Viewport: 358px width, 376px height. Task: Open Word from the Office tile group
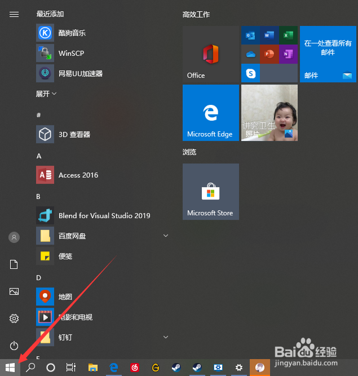(x=269, y=36)
